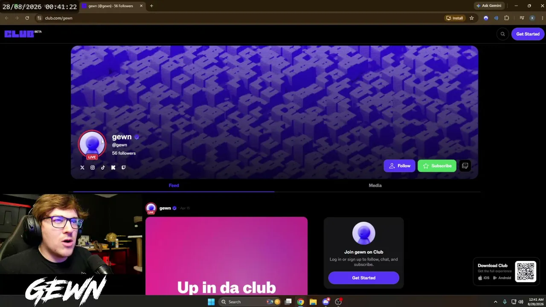Open File Explorer from the taskbar
The height and width of the screenshot is (307, 546).
(313, 302)
